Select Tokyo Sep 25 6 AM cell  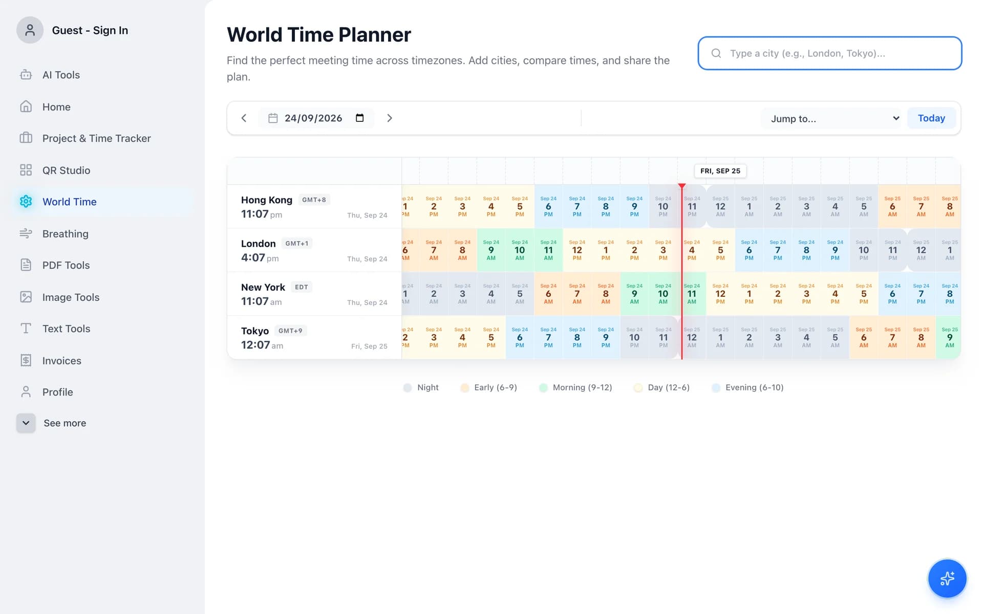coord(864,337)
